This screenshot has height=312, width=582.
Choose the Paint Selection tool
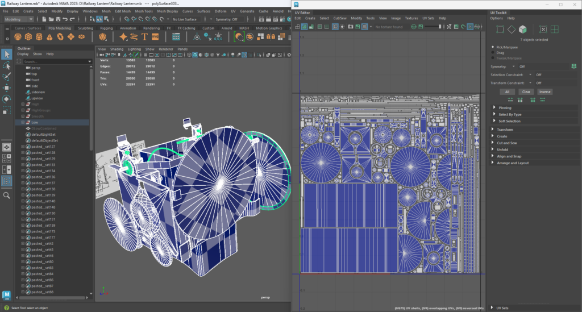point(7,76)
